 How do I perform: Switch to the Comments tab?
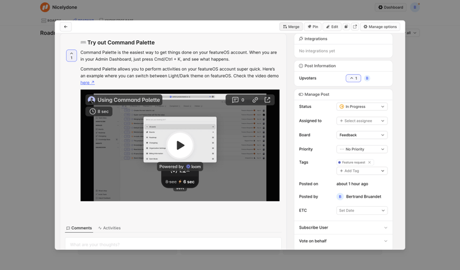coord(79,228)
